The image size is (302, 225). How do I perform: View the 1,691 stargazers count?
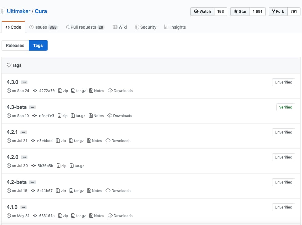click(257, 12)
